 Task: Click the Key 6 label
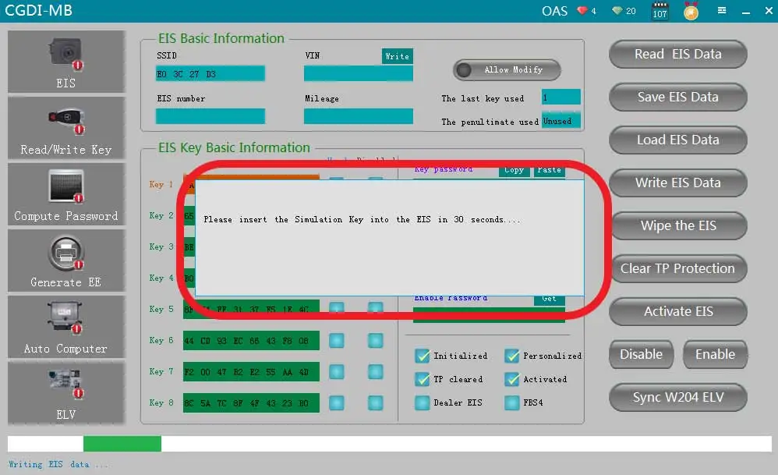click(161, 341)
